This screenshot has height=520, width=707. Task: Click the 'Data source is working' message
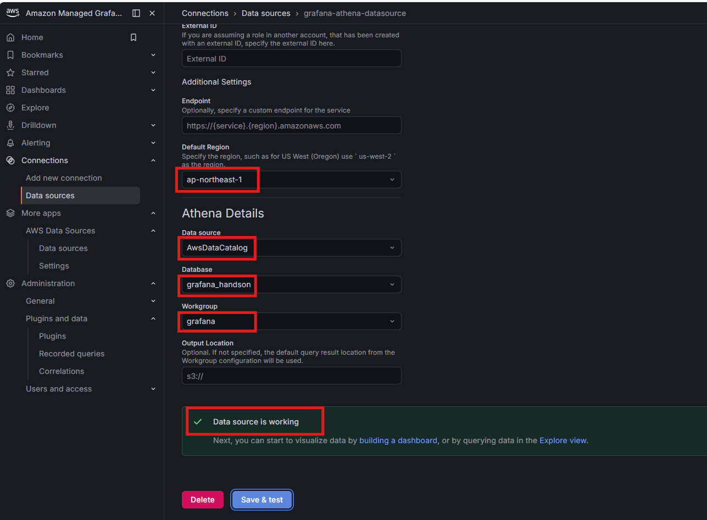[x=256, y=422]
